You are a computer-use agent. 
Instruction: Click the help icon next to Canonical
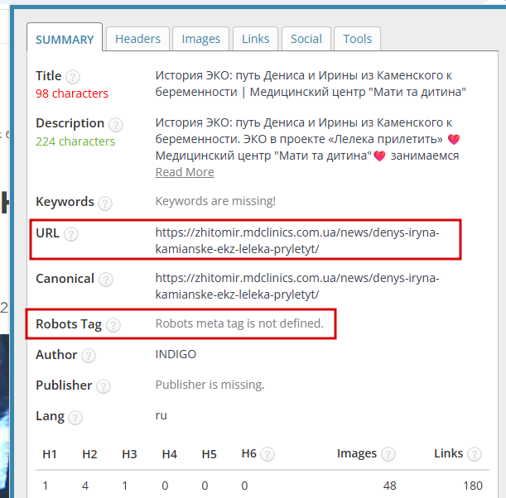tap(106, 280)
